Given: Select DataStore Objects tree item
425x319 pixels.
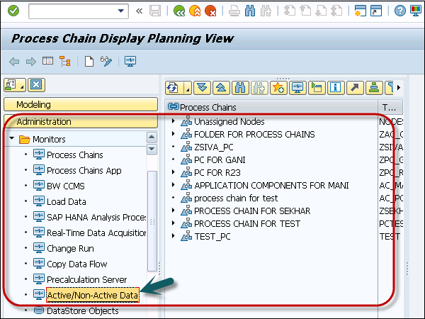Looking at the screenshot, I should pyautogui.click(x=83, y=310).
